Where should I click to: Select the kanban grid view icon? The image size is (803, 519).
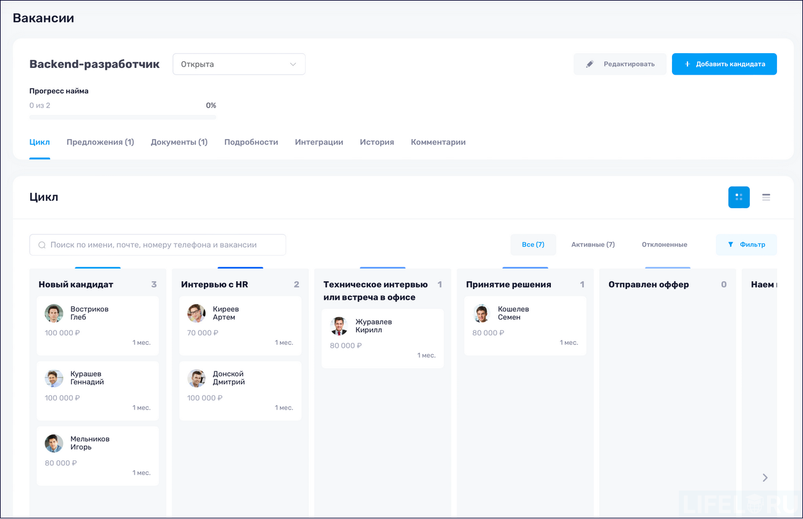tap(739, 197)
